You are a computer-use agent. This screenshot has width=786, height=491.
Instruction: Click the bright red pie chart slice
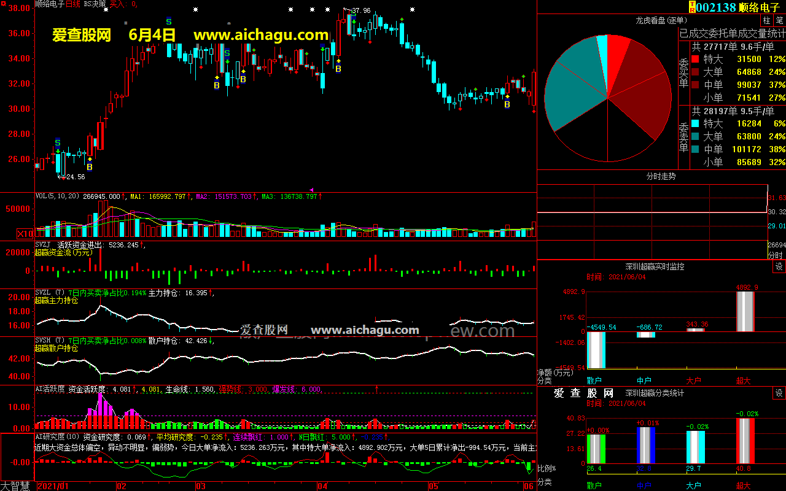coord(617,58)
